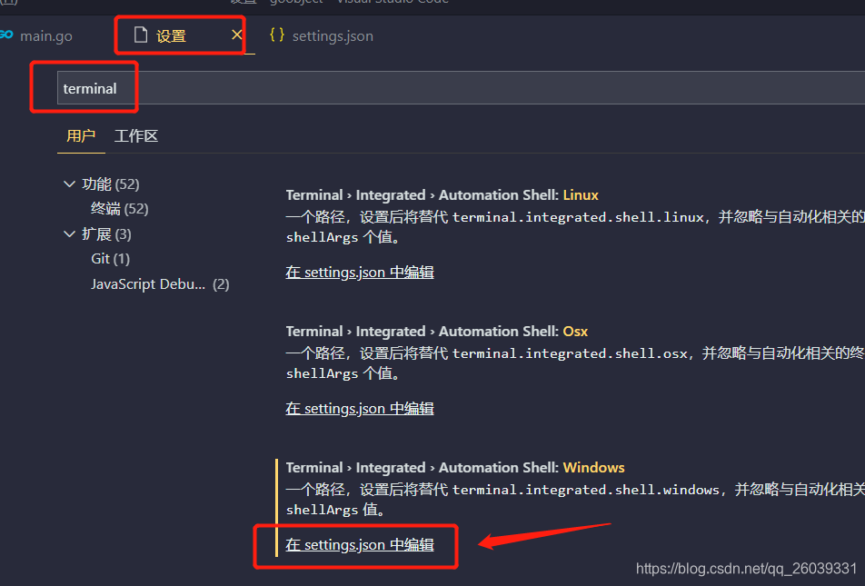Edit Osx automation shell in settings.json link
The width and height of the screenshot is (865, 586).
[360, 408]
